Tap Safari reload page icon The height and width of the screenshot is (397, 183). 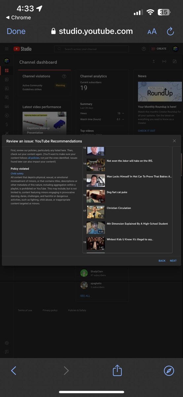[170, 31]
